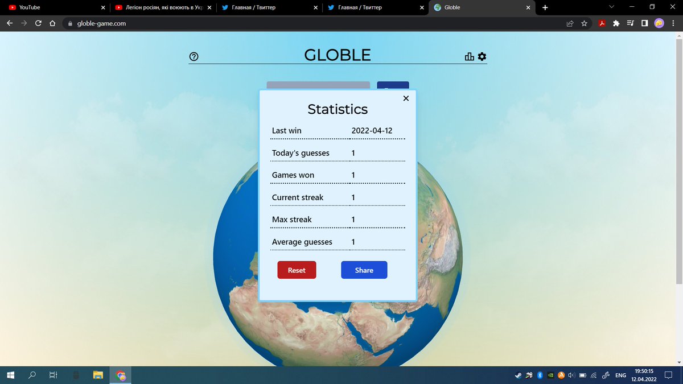Viewport: 683px width, 384px height.
Task: Click the Max streak row label
Action: click(292, 220)
